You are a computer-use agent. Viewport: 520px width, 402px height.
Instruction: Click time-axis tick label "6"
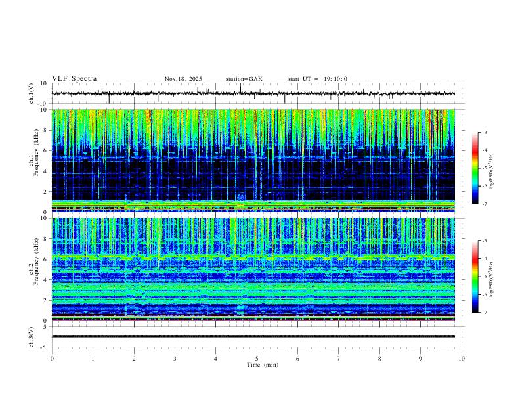297,359
